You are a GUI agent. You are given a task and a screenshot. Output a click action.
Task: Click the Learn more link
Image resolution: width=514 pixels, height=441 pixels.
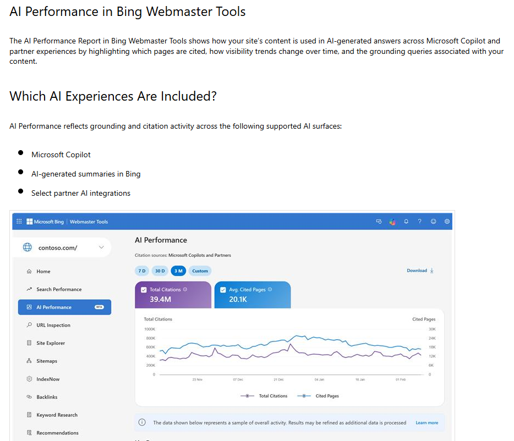(427, 423)
